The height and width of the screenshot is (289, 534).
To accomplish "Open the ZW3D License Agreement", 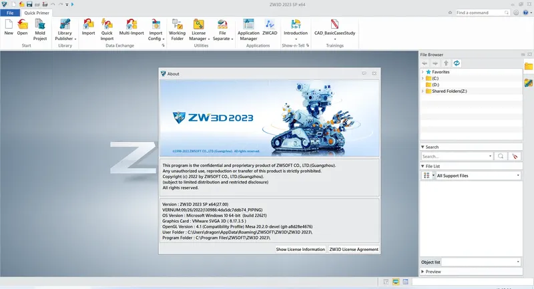I will tap(354, 249).
